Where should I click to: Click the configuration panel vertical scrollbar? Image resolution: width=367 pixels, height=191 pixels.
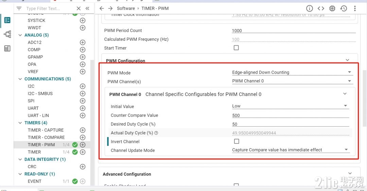[x=365, y=98]
